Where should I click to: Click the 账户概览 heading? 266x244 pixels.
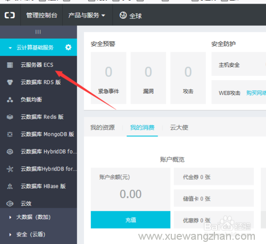pyautogui.click(x=172, y=159)
